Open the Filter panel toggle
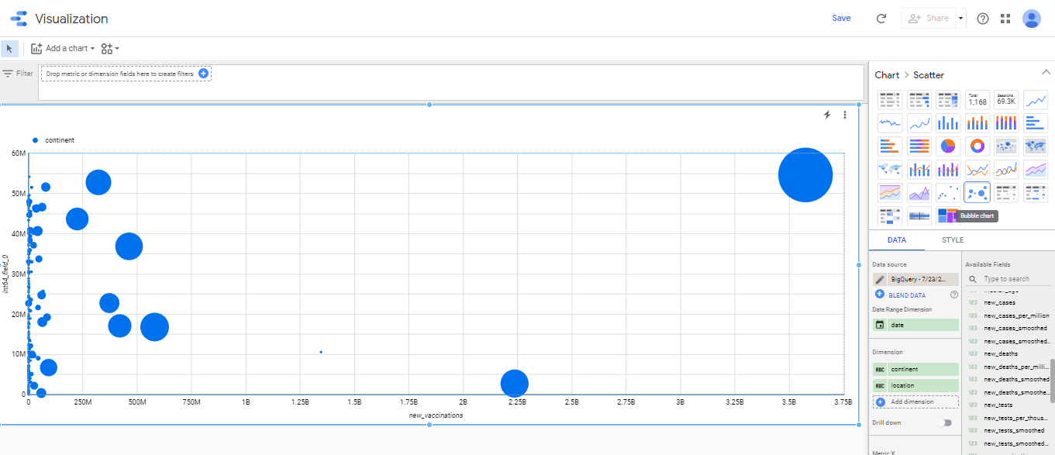 pyautogui.click(x=18, y=73)
